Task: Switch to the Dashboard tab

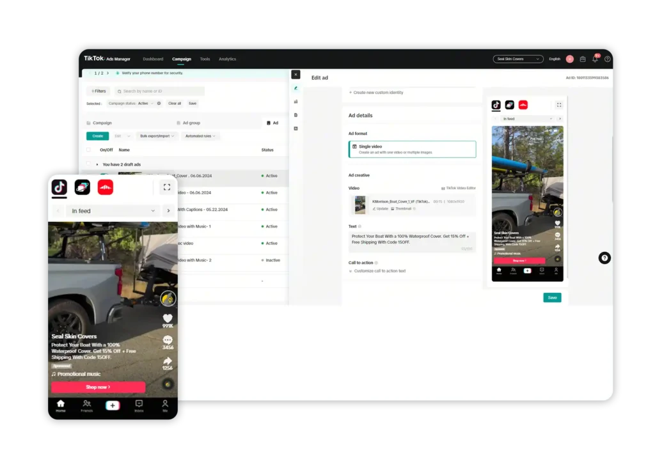Action: [x=153, y=59]
